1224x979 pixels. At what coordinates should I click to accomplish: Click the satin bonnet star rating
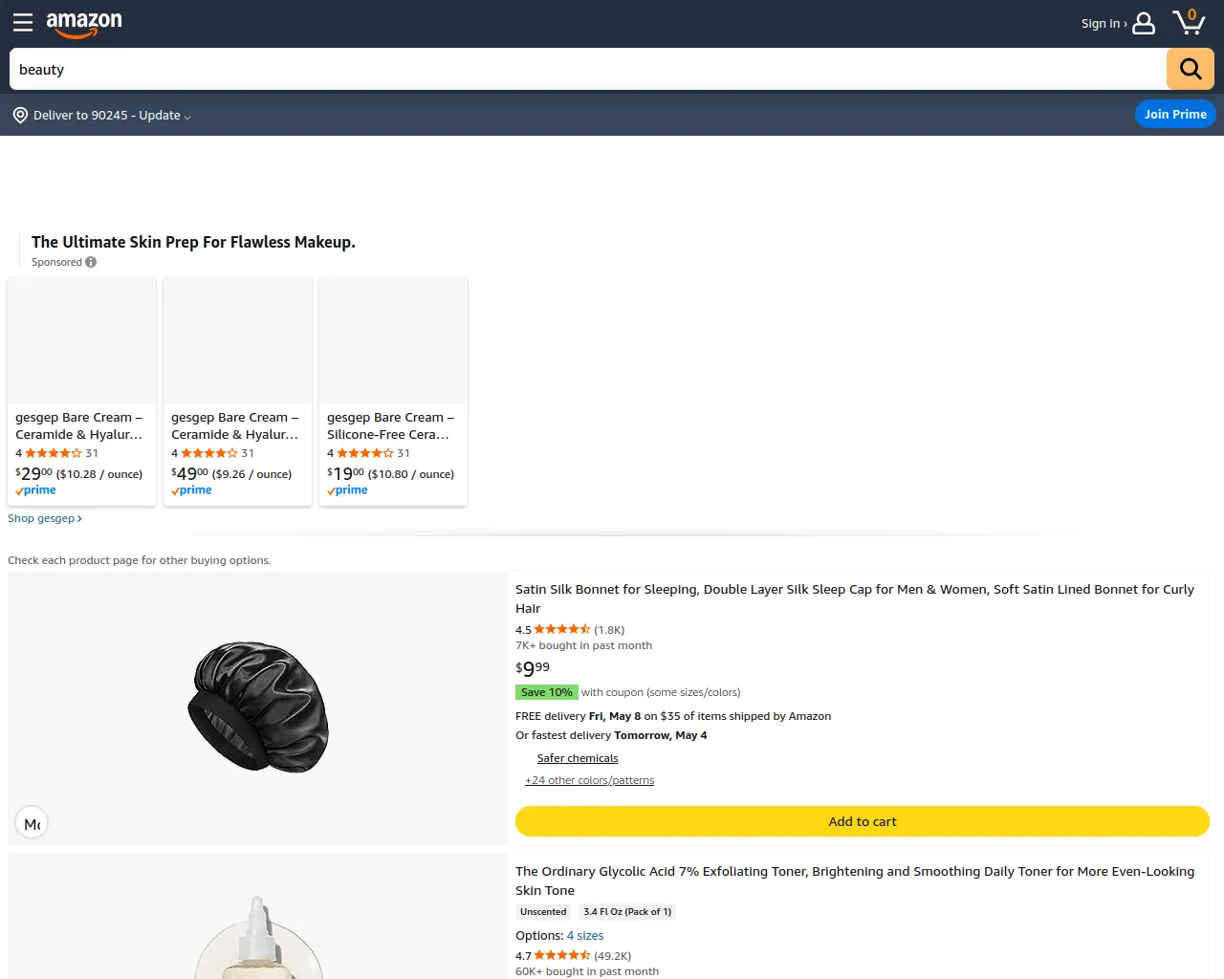click(562, 629)
